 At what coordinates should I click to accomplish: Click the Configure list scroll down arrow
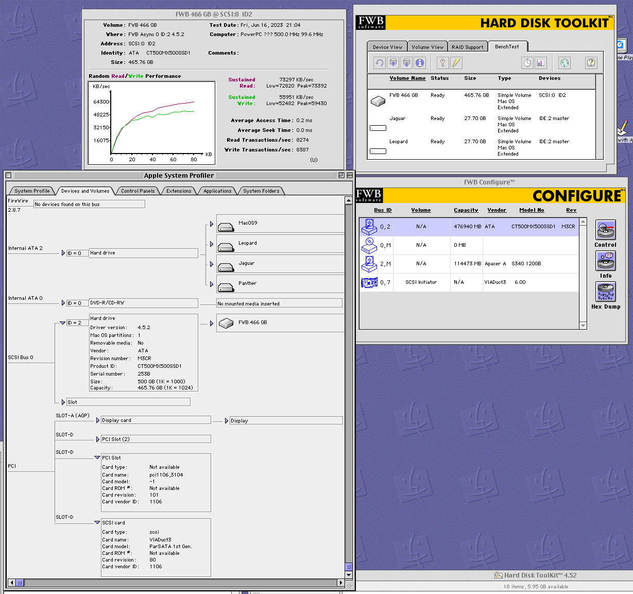[583, 326]
